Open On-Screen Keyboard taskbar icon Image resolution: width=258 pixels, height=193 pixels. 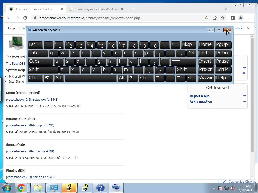point(116,188)
